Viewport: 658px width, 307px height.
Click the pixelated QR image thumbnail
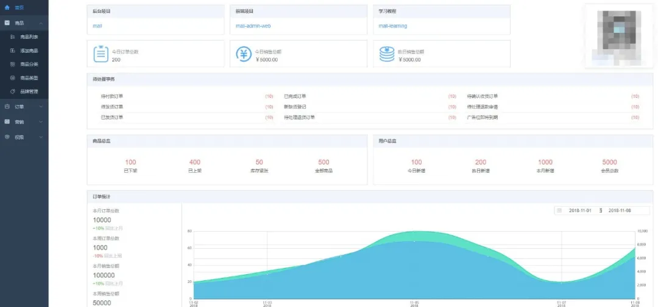[619, 37]
